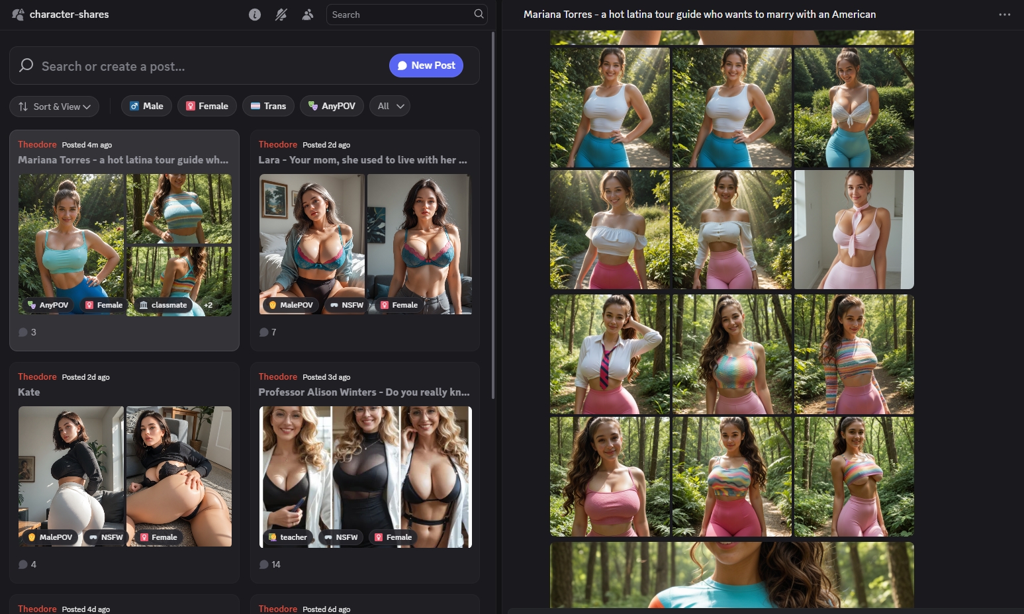Open the three-dot more menu in post header
This screenshot has width=1024, height=614.
click(x=1005, y=15)
